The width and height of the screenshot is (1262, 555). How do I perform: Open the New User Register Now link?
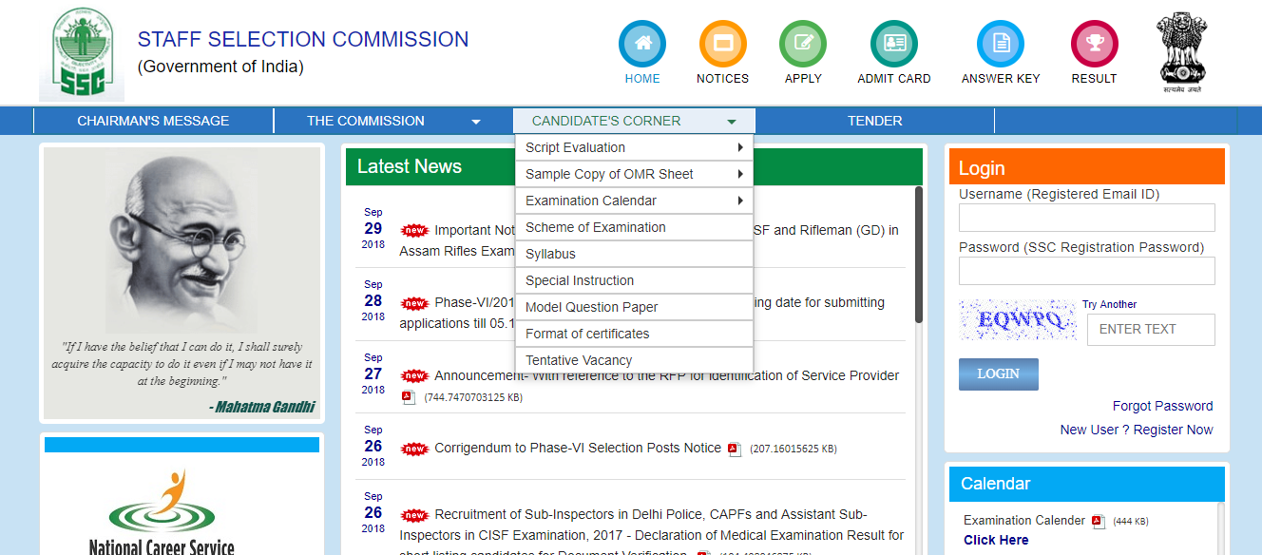[1137, 430]
